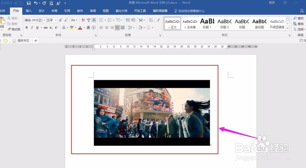This screenshot has width=306, height=168.
Task: Align text right
Action: [112, 28]
